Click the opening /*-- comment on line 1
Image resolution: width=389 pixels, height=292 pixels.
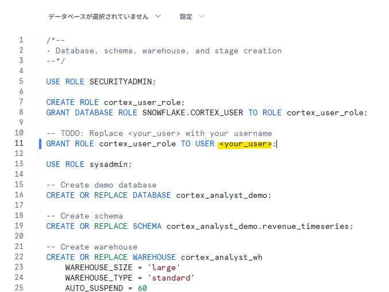pyautogui.click(x=56, y=40)
